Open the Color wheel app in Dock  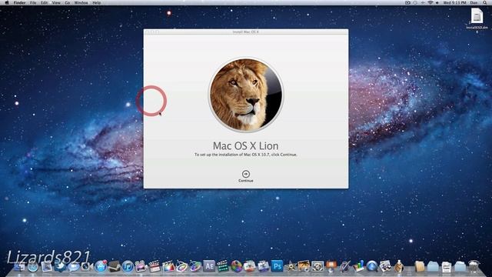(236, 266)
